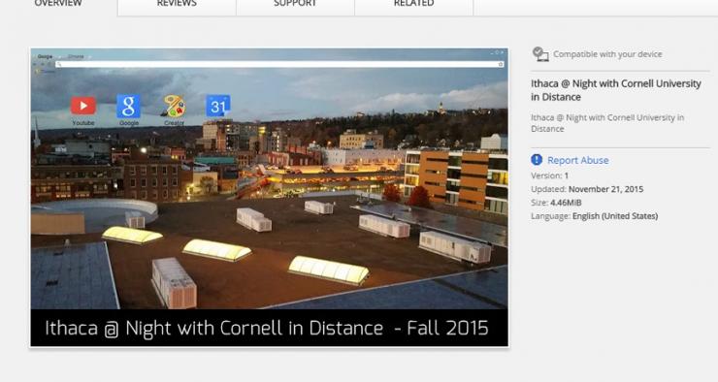Click the compatible device checkmark icon
The height and width of the screenshot is (382, 718).
tap(540, 54)
